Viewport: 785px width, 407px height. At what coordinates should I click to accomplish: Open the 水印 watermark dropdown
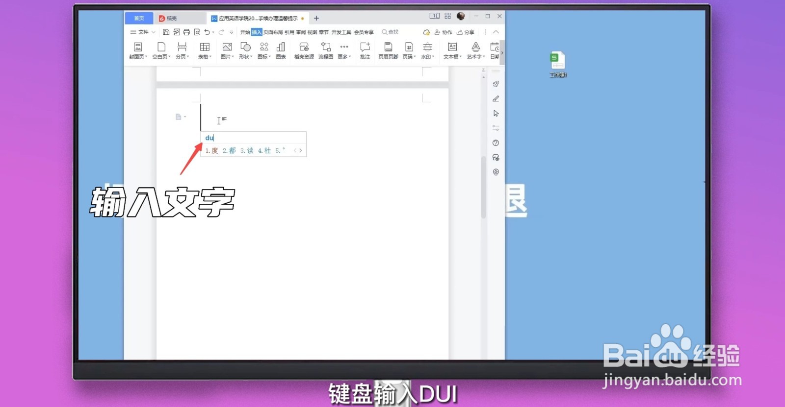(427, 50)
